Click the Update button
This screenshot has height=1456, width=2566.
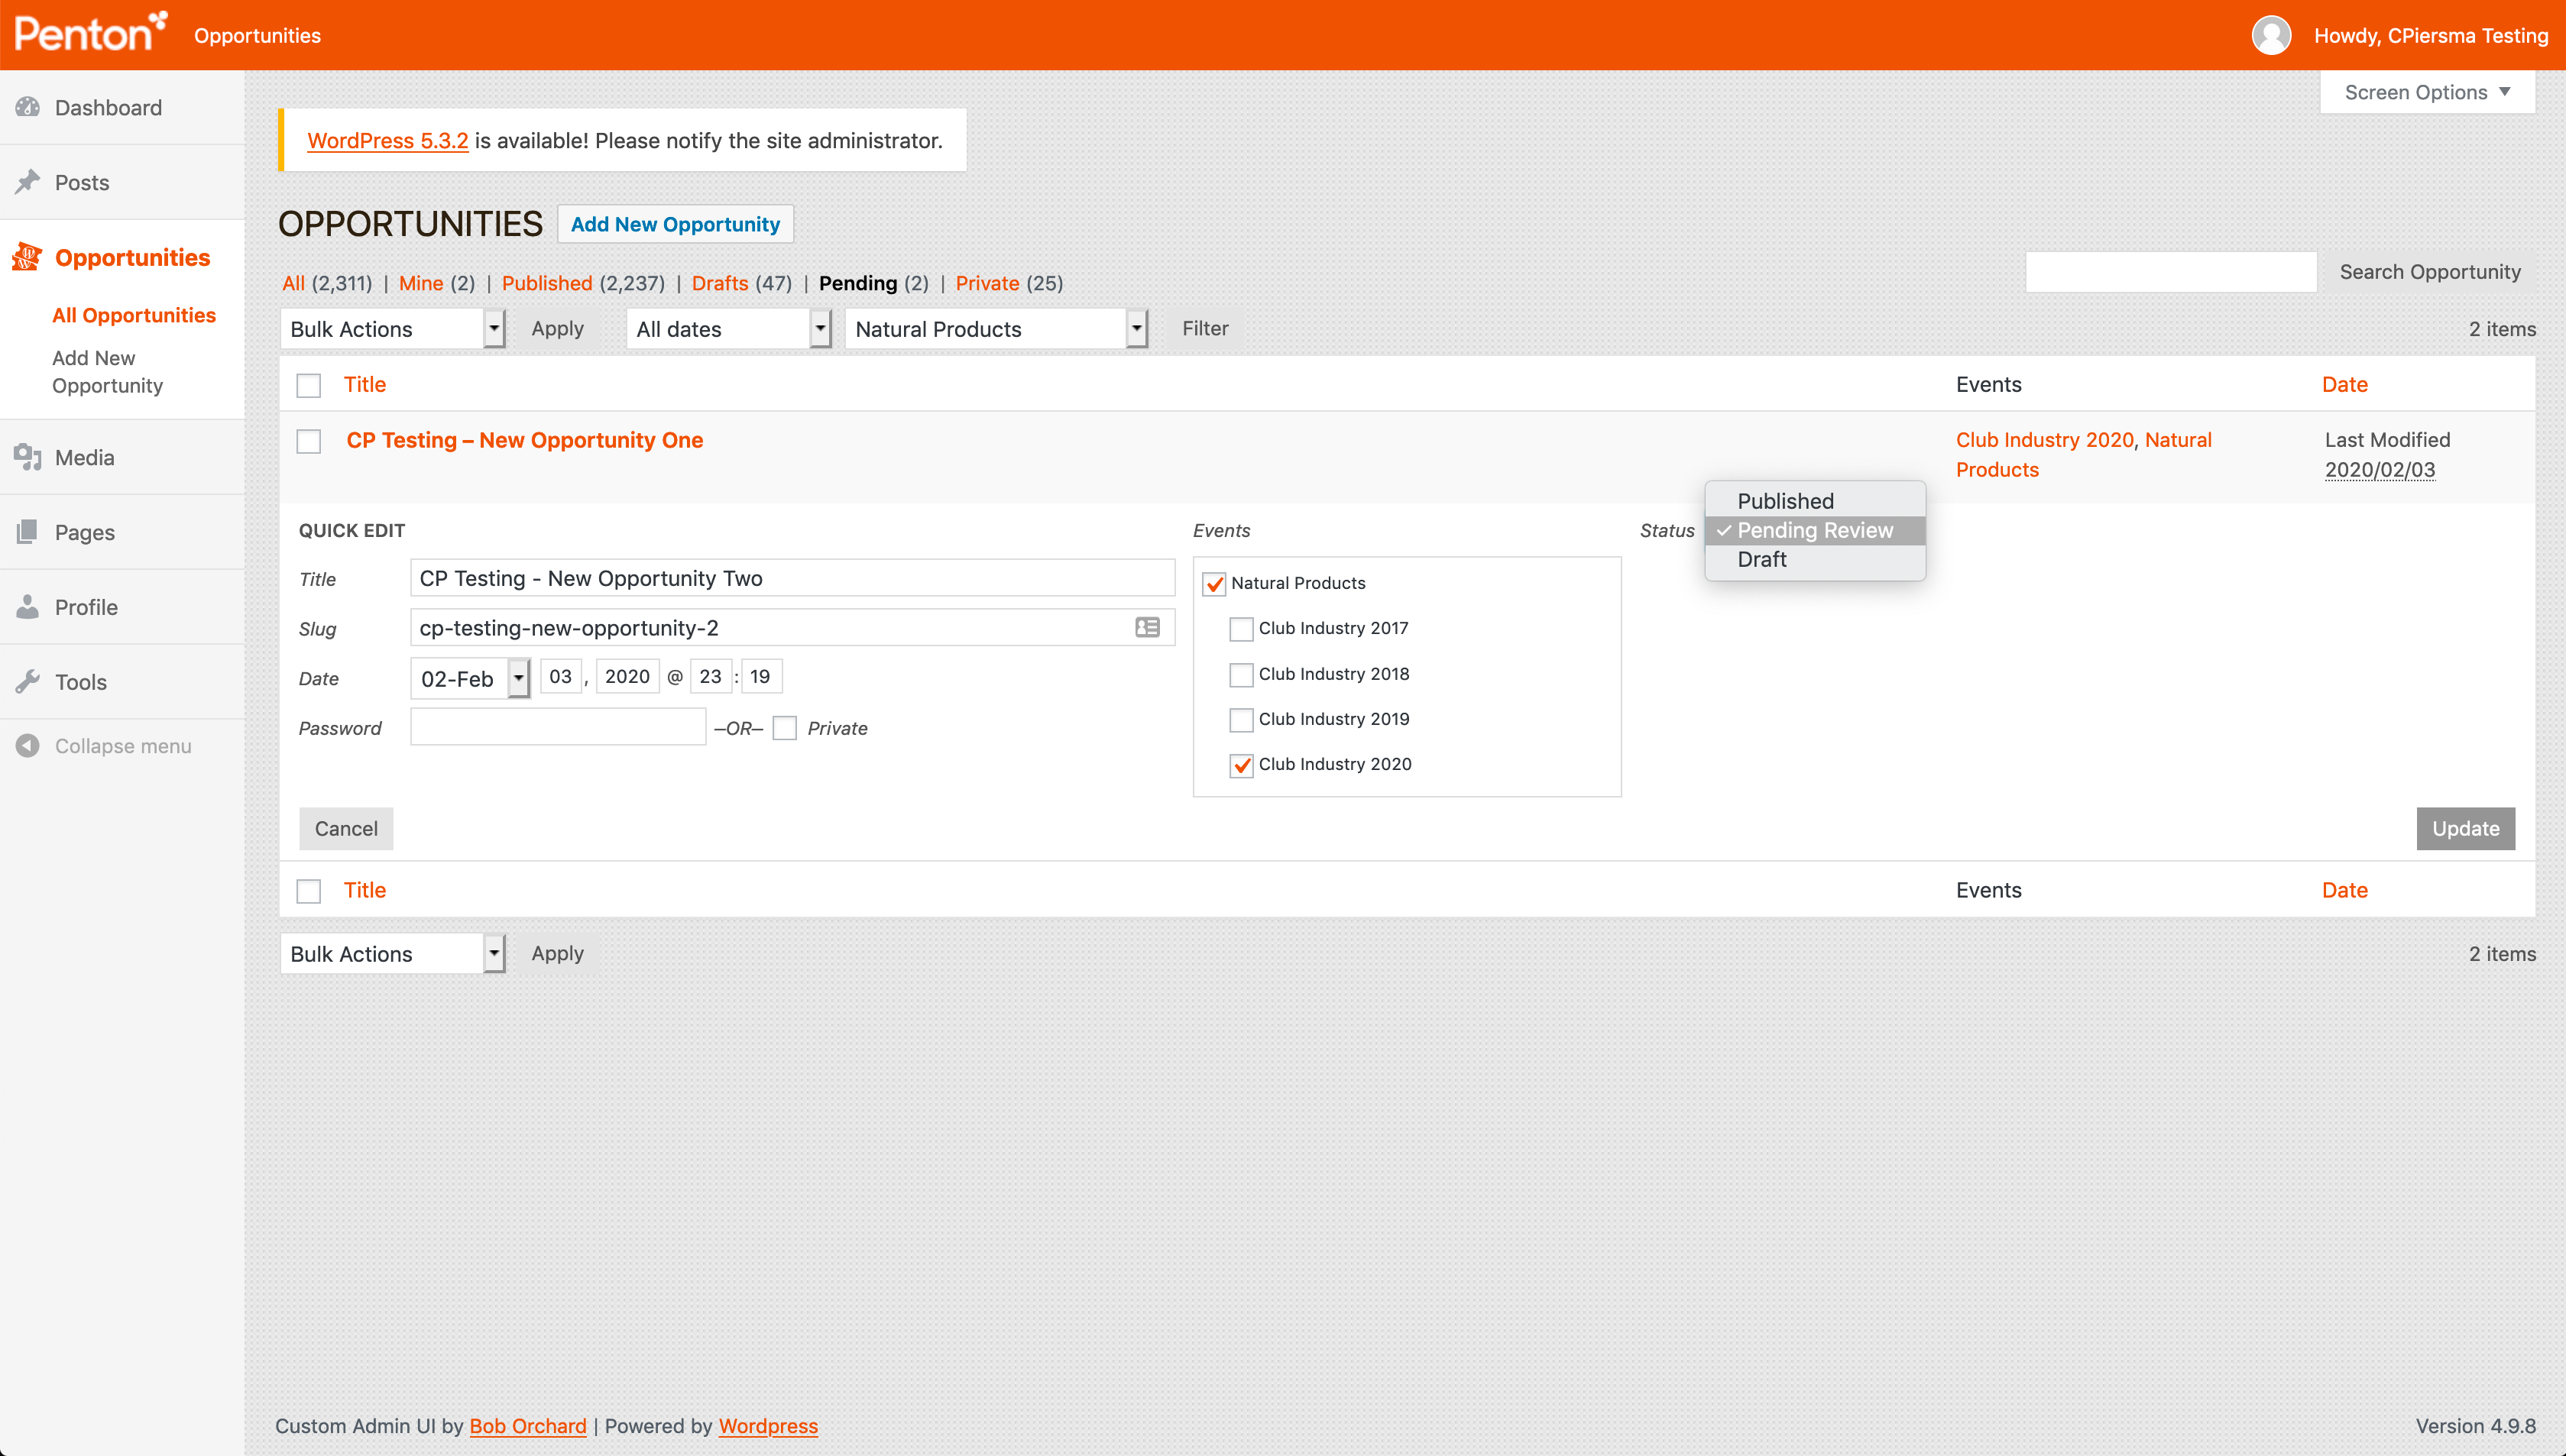click(x=2465, y=829)
